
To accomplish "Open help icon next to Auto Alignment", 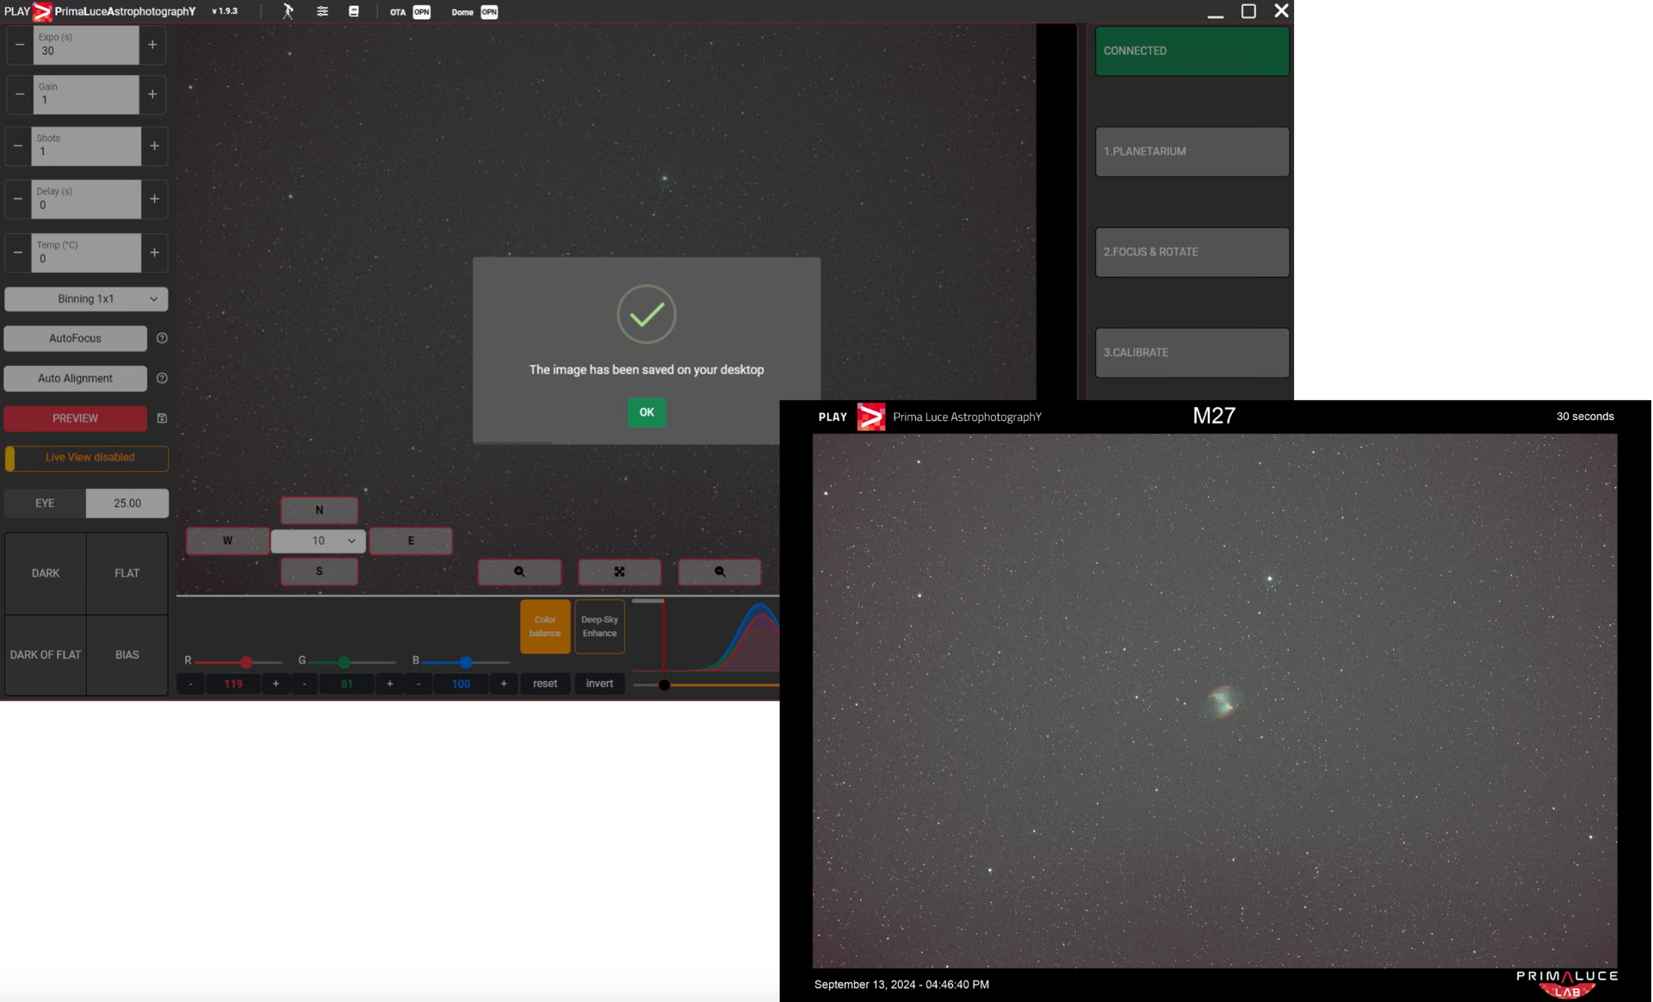I will [x=162, y=378].
